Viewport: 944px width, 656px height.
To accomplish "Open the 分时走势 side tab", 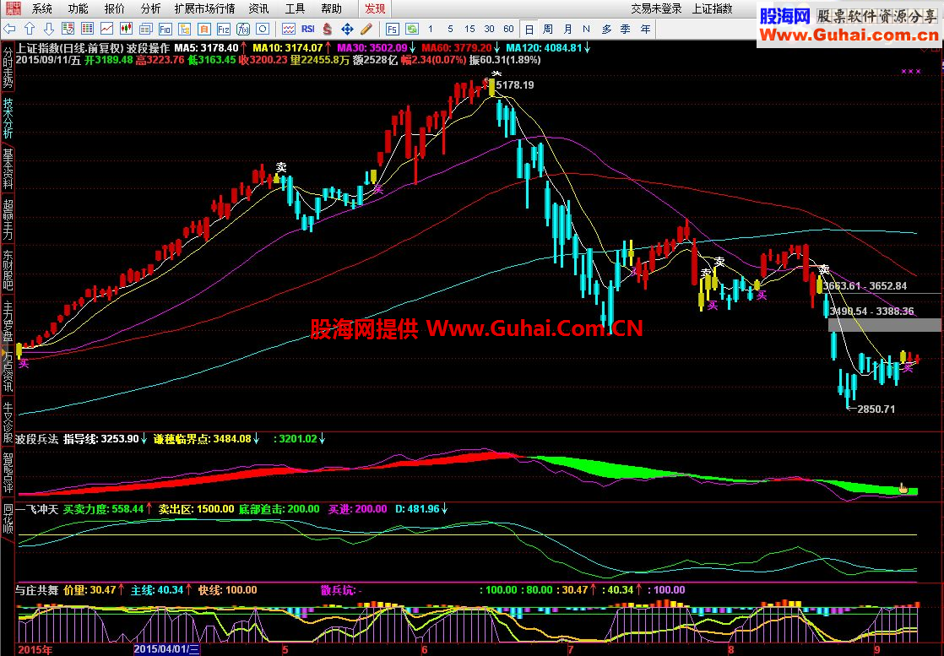I will 8,66.
